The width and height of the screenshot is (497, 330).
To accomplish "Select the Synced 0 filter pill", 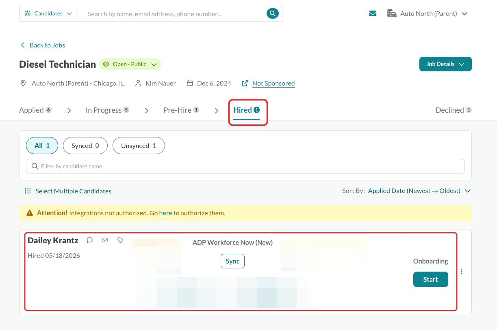I will 85,146.
